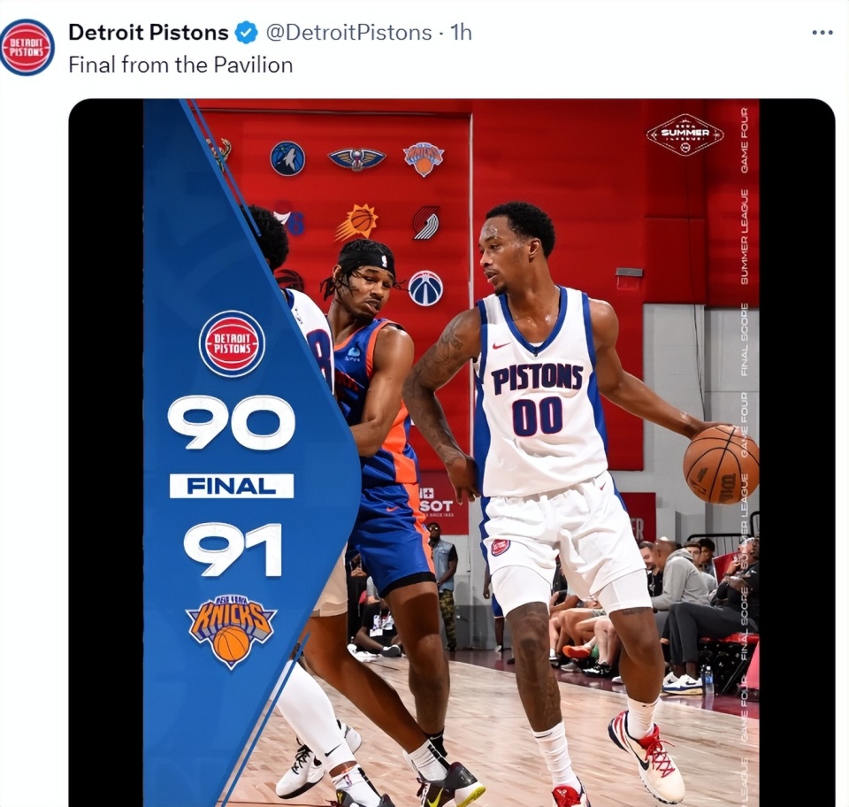The image size is (849, 807).
Task: Click the Summer League logo in the image
Action: coord(685,134)
